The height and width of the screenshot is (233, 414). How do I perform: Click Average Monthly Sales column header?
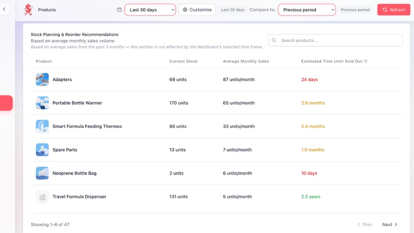[x=246, y=61]
